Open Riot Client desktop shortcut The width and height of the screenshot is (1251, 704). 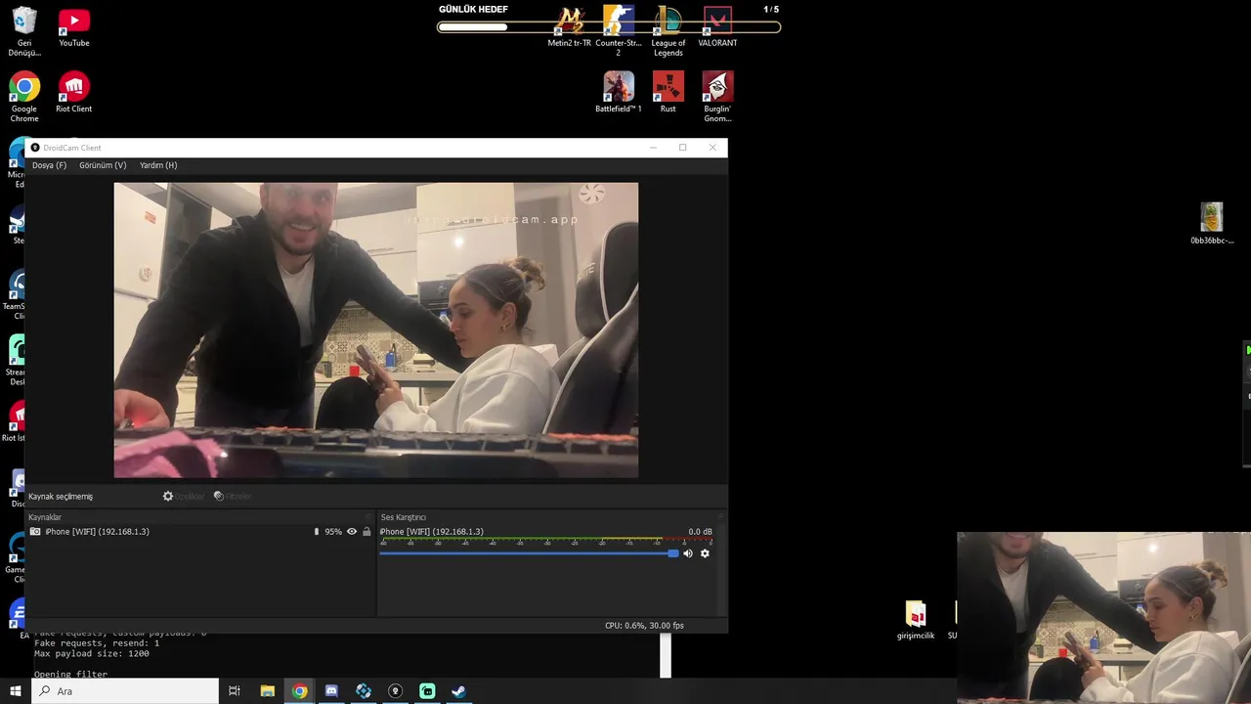point(73,93)
